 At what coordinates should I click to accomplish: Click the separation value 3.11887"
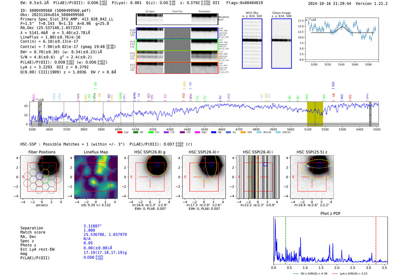pos(93,226)
